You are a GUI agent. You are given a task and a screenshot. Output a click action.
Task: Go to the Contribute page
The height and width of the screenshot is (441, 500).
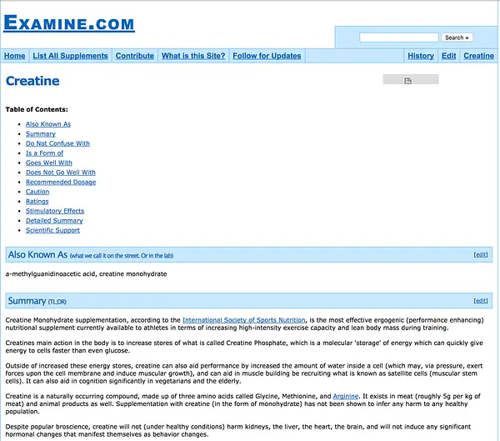pos(135,56)
